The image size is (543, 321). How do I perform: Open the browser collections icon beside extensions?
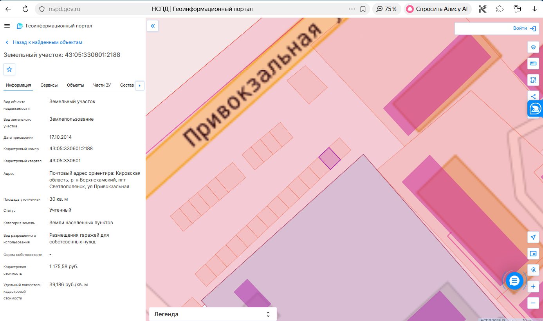[x=517, y=9]
